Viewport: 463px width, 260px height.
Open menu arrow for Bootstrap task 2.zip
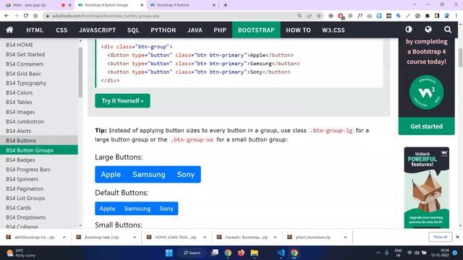[x=135, y=238]
